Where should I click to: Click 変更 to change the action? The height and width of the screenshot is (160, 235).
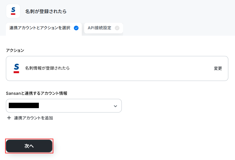click(x=218, y=68)
